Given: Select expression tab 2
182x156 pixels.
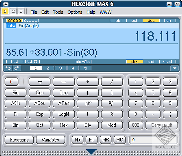Looking at the screenshot, I should 48,68.
